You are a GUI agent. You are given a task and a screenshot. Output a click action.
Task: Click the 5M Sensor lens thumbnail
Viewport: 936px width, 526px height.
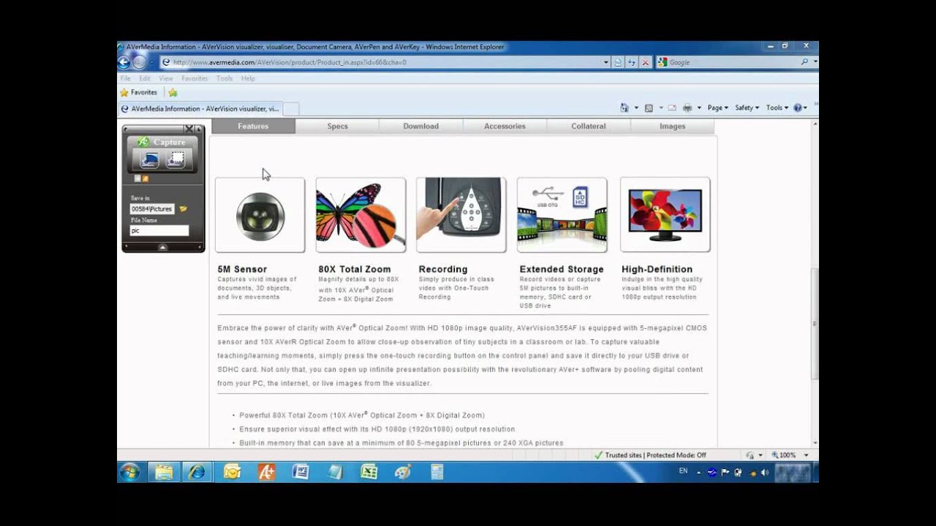[260, 215]
